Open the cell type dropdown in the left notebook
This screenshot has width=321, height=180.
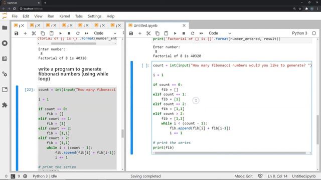[x=105, y=33]
